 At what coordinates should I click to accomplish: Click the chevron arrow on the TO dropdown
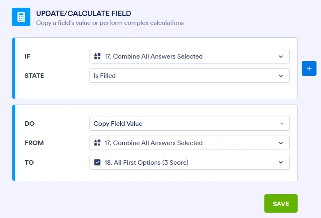point(281,162)
